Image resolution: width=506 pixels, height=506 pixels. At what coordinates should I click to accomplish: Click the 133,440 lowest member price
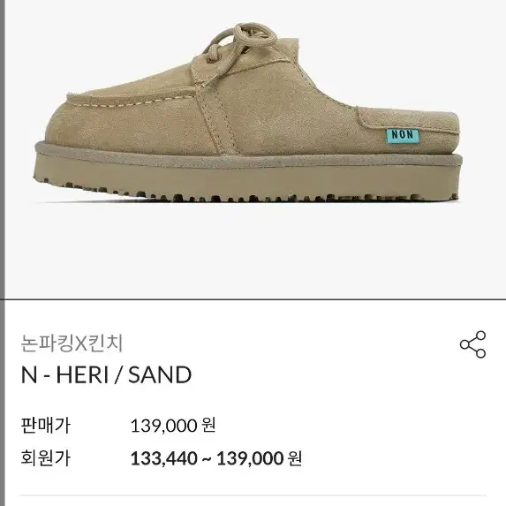pos(164,458)
